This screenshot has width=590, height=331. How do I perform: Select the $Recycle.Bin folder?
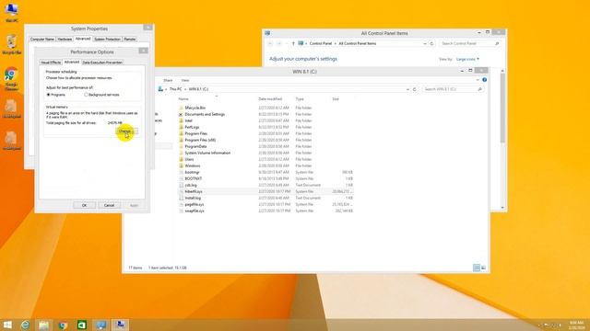point(195,108)
